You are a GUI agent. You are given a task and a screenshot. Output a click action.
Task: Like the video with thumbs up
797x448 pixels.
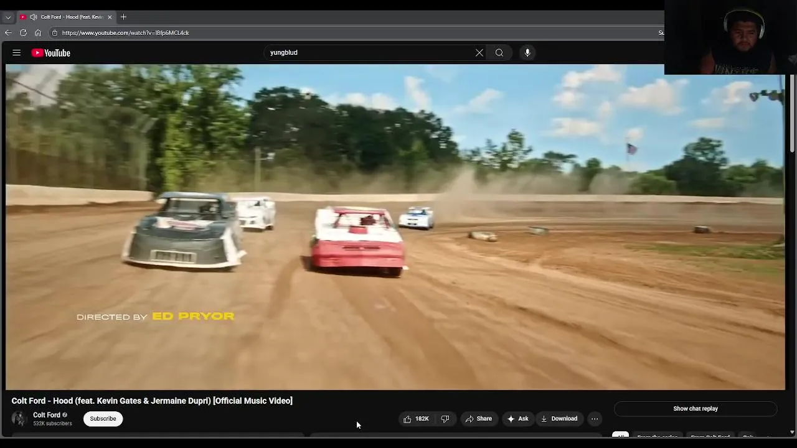417,419
